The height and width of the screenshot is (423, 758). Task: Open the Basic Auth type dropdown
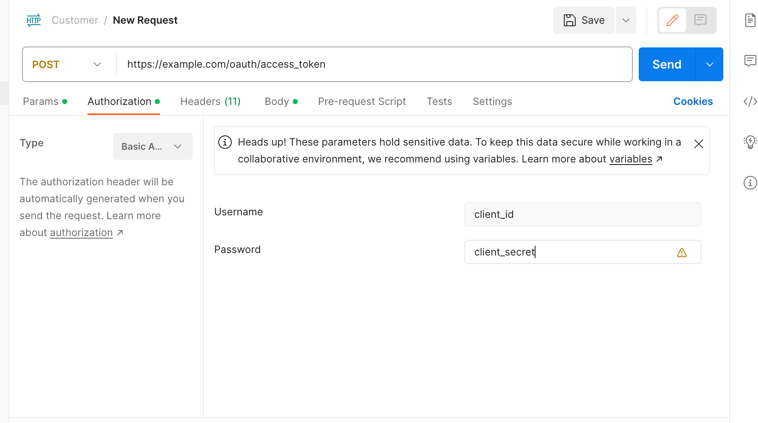[152, 146]
